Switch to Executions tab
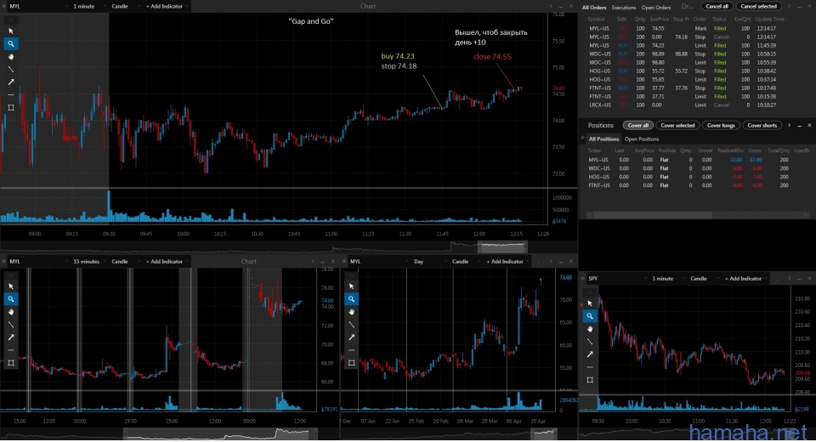816x442 pixels. click(623, 8)
